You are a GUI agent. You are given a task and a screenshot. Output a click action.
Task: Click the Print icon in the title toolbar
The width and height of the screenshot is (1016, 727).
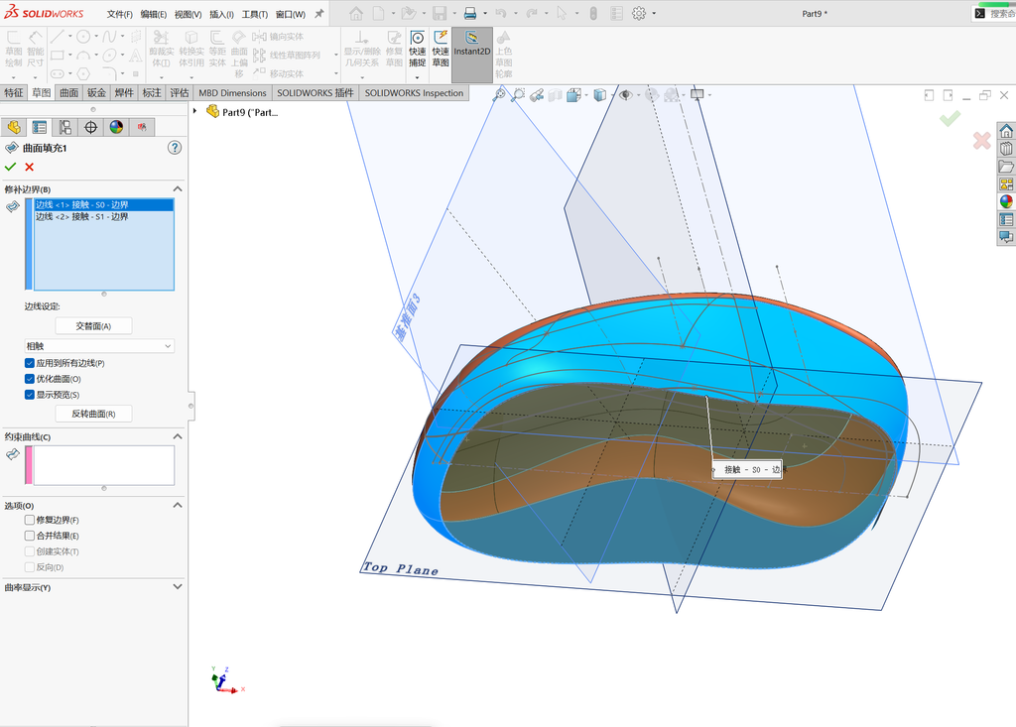[x=470, y=13]
